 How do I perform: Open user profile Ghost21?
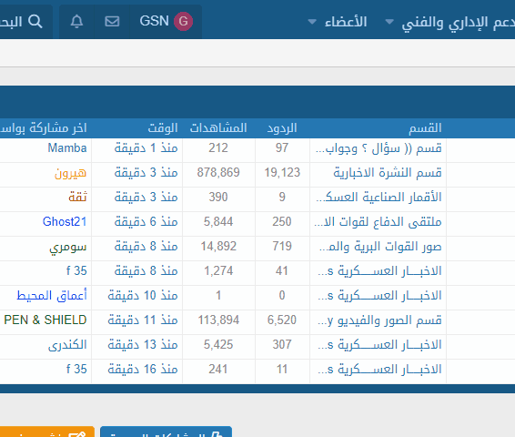pos(65,222)
